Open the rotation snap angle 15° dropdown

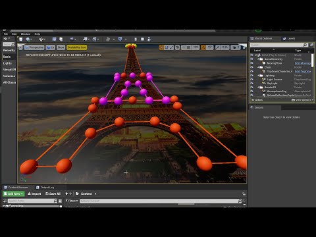click(210, 47)
